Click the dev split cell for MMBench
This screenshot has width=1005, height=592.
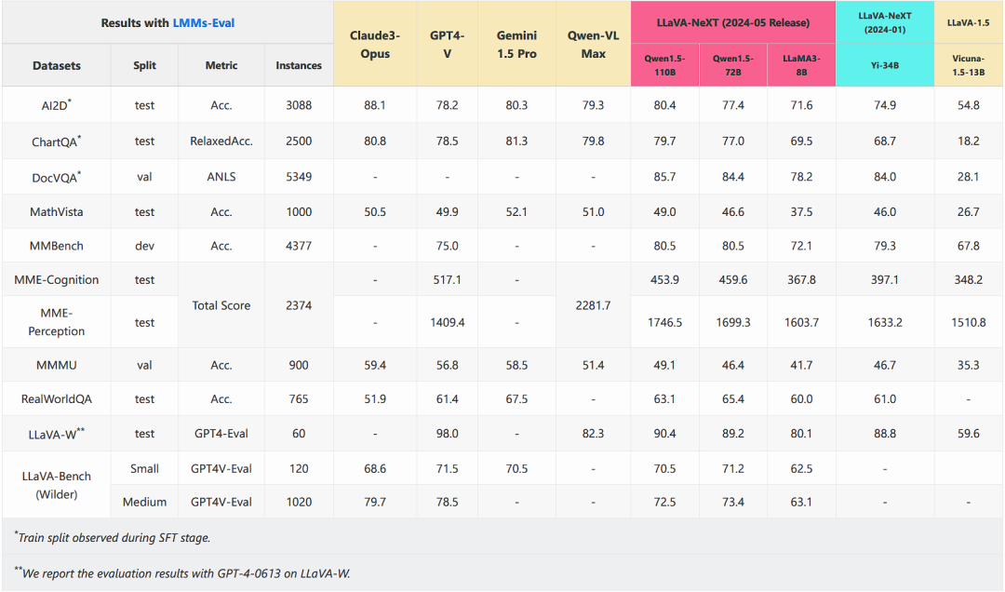point(144,246)
